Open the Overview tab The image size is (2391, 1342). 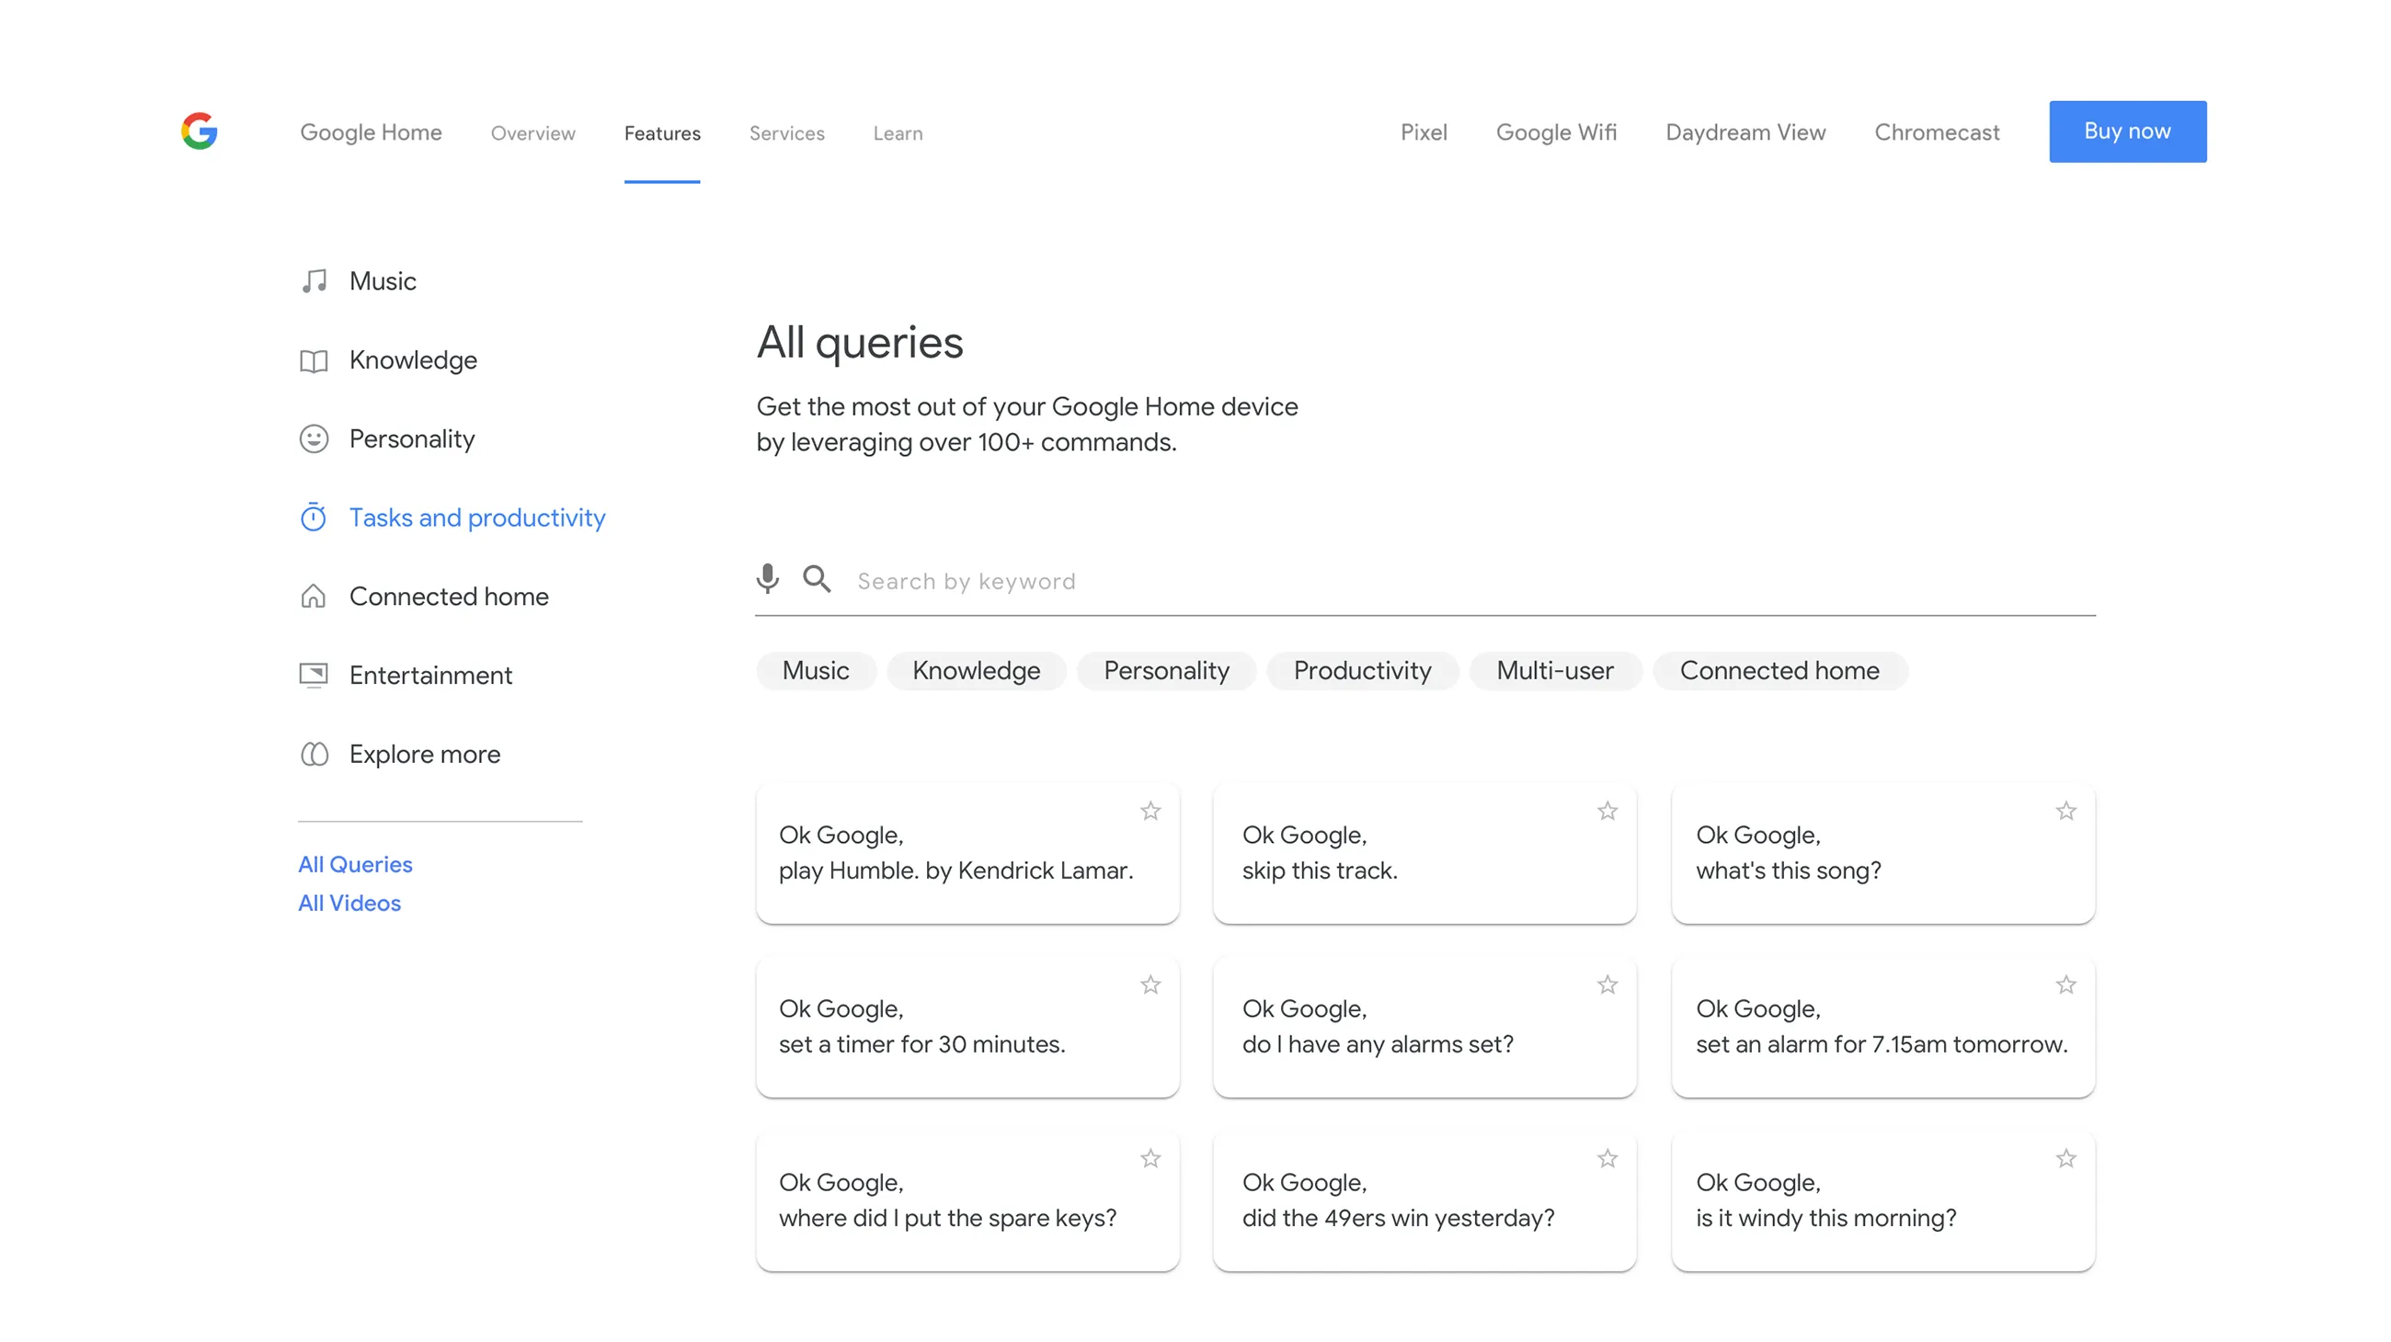(x=532, y=133)
